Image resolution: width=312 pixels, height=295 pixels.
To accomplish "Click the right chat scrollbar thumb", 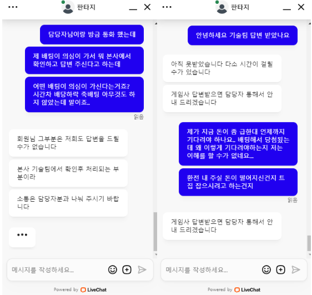I will [x=309, y=243].
